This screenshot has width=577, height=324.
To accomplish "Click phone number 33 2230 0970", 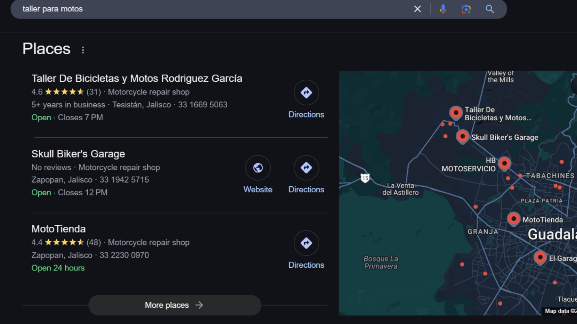I will click(124, 255).
